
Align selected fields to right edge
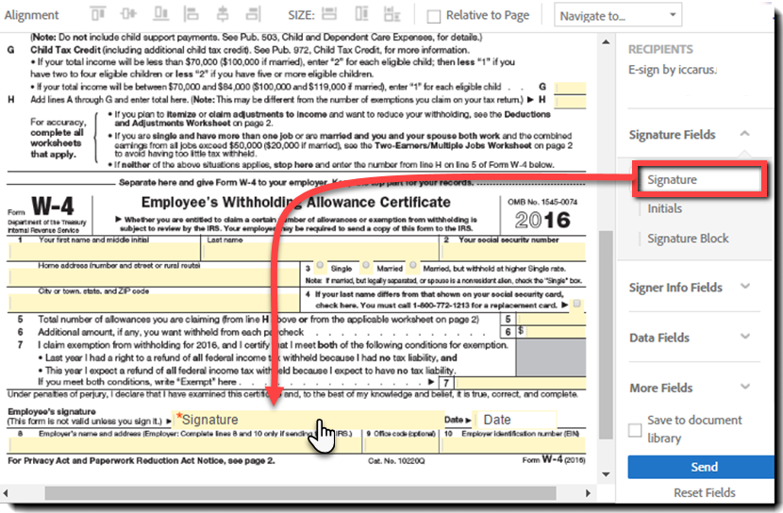click(x=253, y=14)
